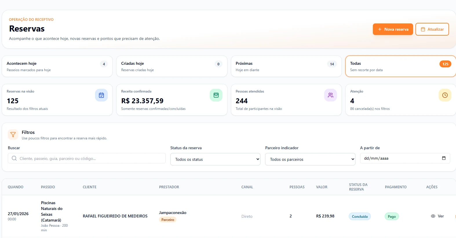Screen dimensions: 456x238
Task: Click the clock icon on Atenção card
Action: [x=445, y=95]
